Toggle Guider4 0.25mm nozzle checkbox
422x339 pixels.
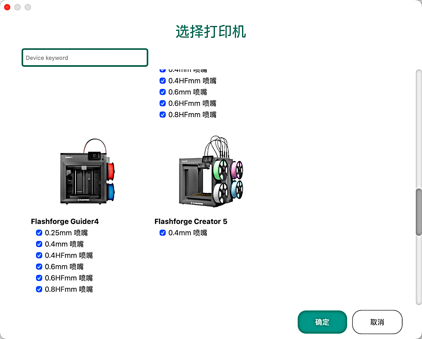click(x=39, y=233)
